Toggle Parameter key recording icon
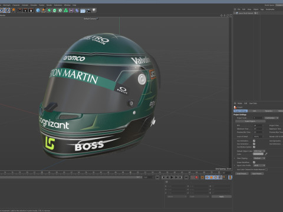The width and height of the screenshot is (283, 212). (x=220, y=177)
